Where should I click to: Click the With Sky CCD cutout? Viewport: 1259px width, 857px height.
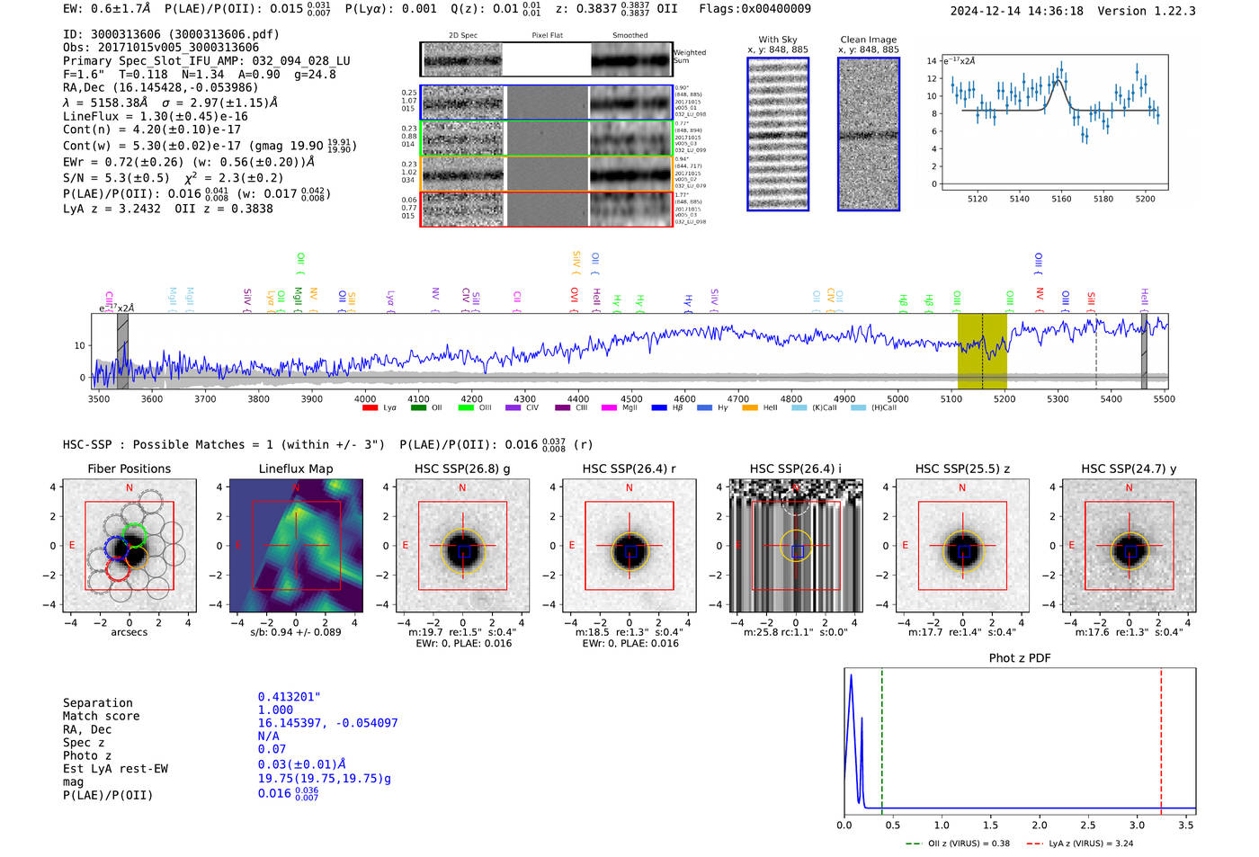tap(778, 134)
